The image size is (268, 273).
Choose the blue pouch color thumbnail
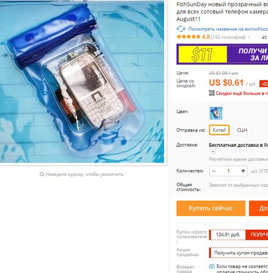216,113
